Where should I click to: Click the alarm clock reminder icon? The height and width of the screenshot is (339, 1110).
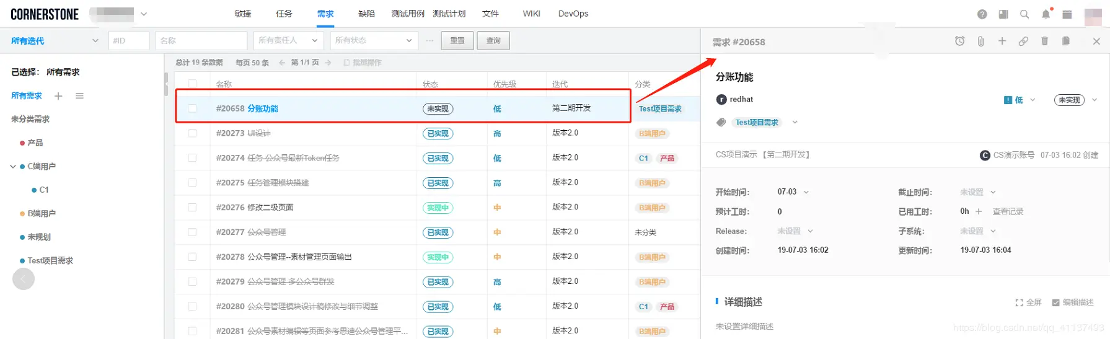coord(959,41)
